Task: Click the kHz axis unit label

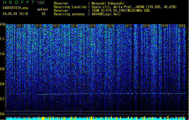Action: (x=3, y=24)
